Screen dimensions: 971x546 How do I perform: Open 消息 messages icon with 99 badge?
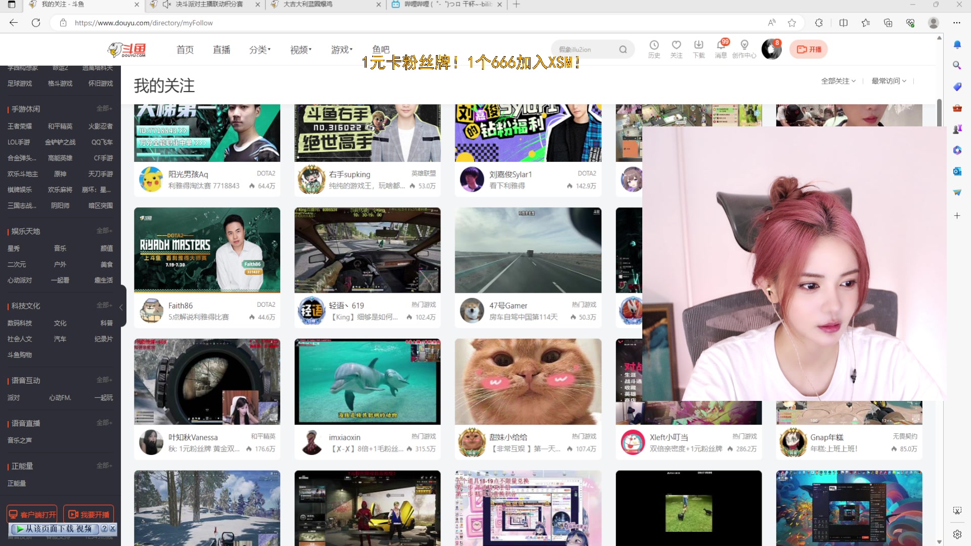click(721, 49)
